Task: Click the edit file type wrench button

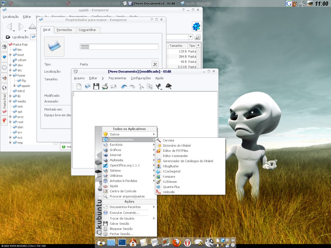Action: 155,64
